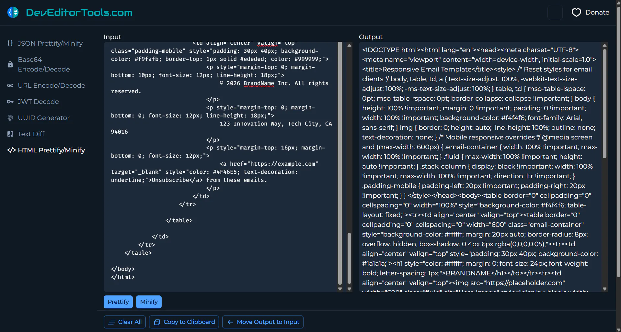Screen dimensions: 621x332
Task: Click the left-arrow icon on Move Output
Action: tap(231, 322)
